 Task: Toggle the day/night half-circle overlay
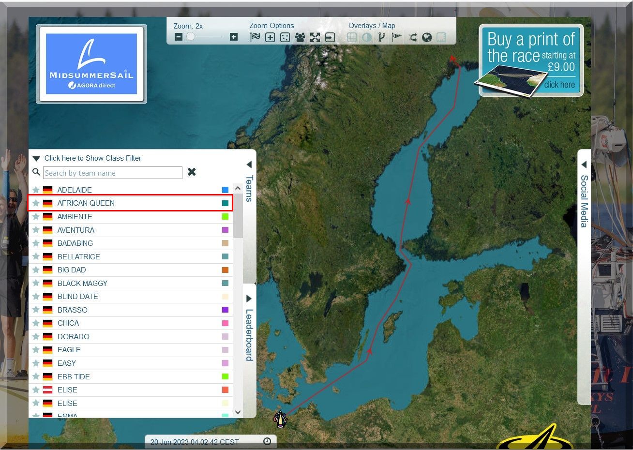coord(367,37)
